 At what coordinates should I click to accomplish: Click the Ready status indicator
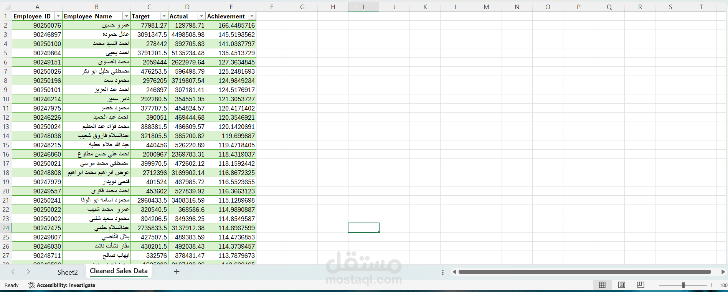click(x=12, y=285)
